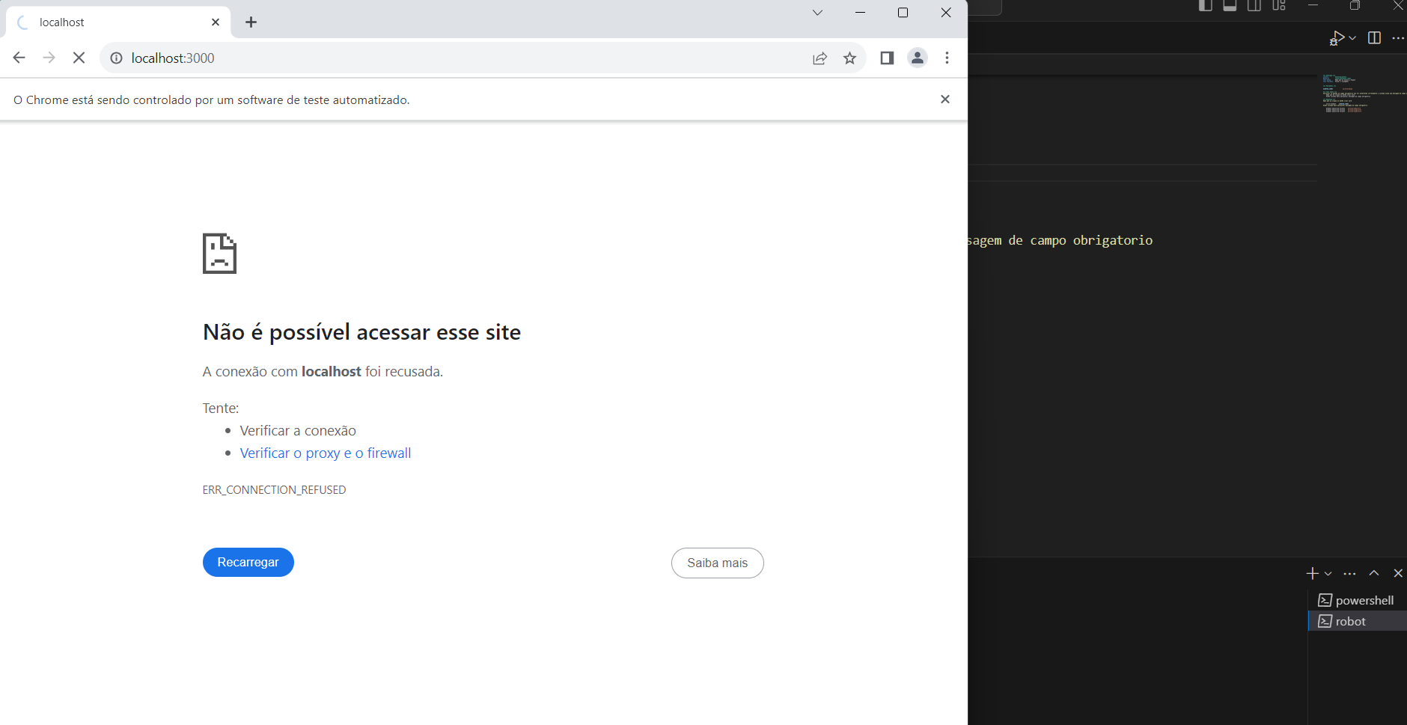Click the ERR_CONNECTION_REFUSED error code text
This screenshot has height=725, width=1407.
coord(274,489)
